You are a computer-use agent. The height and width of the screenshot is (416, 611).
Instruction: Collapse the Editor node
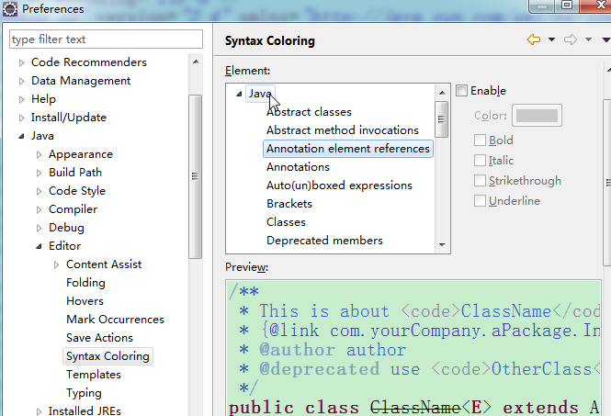pyautogui.click(x=39, y=246)
